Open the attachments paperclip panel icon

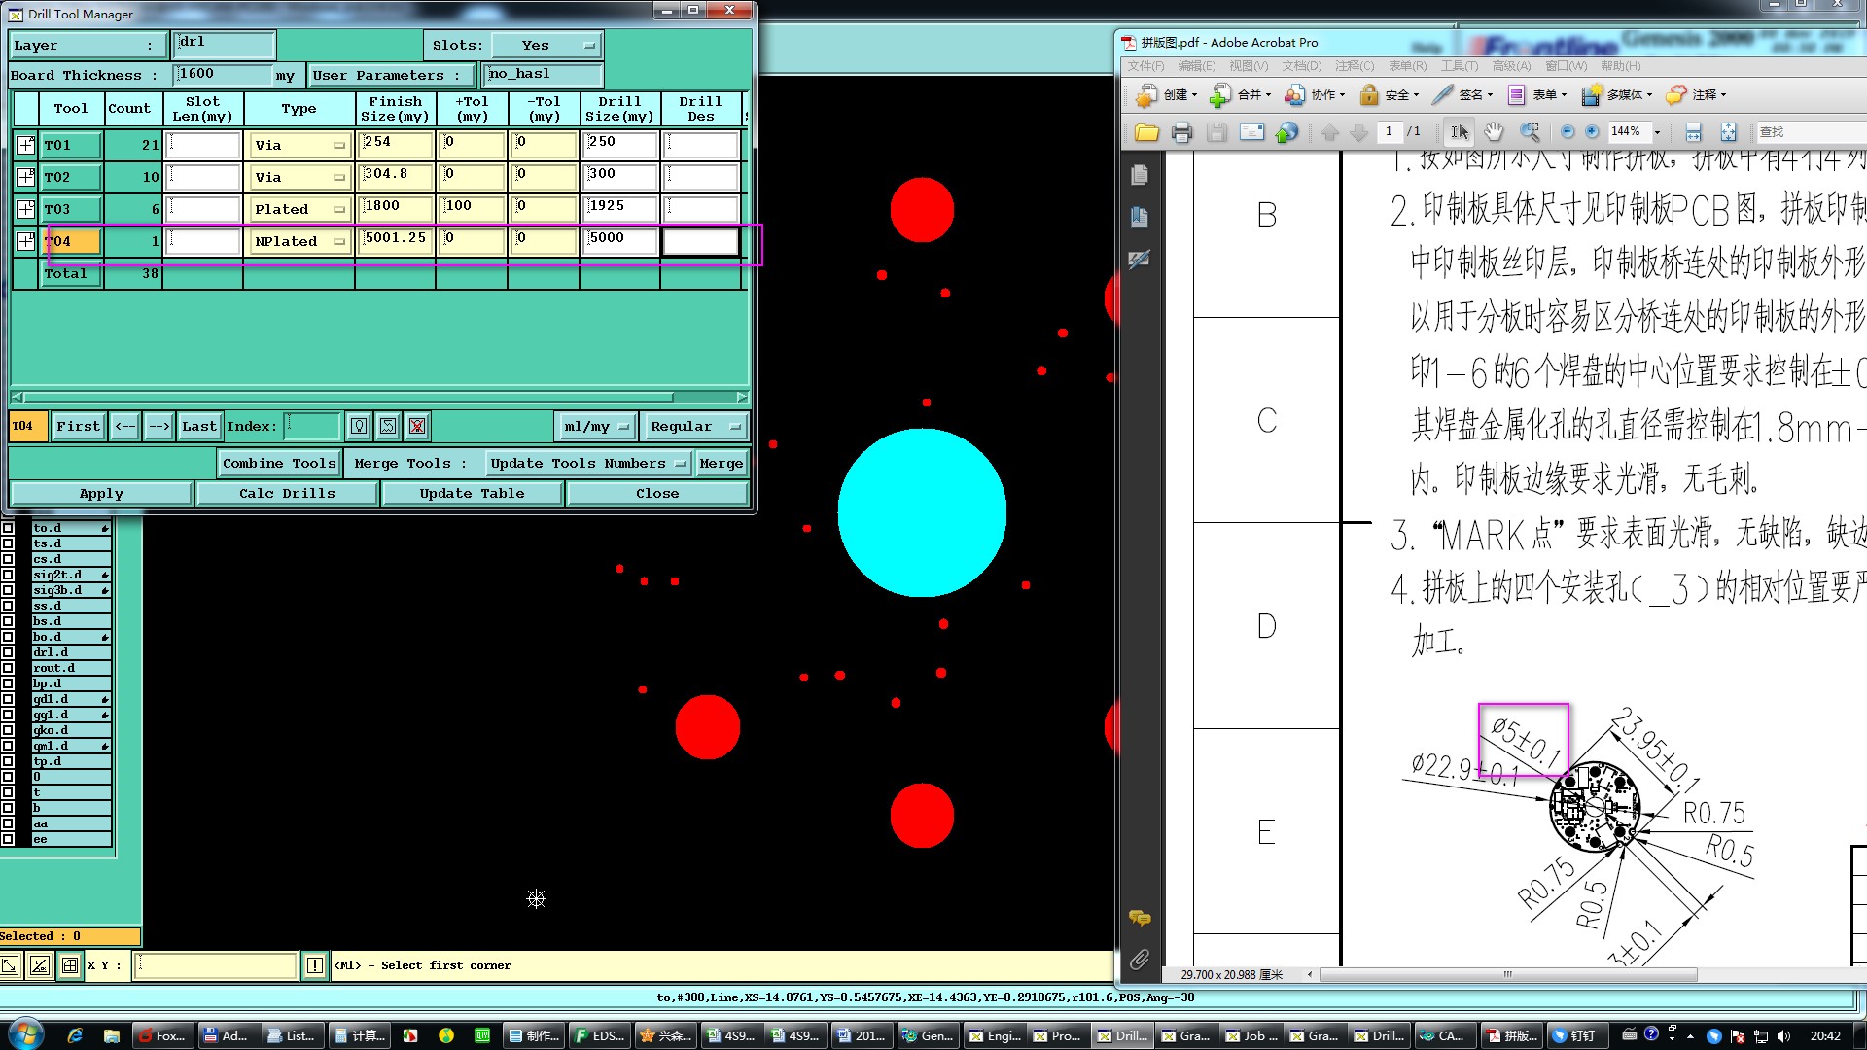tap(1140, 960)
